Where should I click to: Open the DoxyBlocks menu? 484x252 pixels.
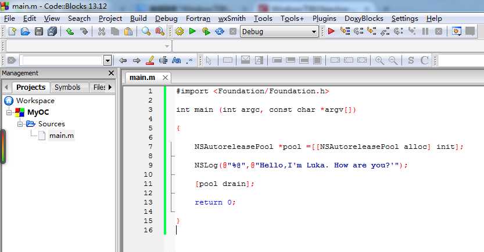pyautogui.click(x=364, y=19)
